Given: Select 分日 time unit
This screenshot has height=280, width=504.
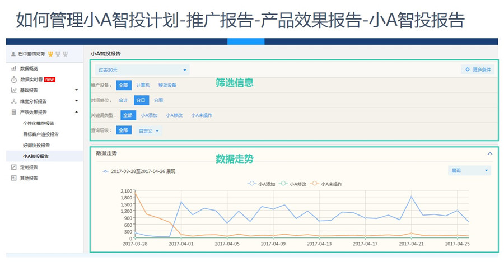Looking at the screenshot, I should [x=141, y=100].
